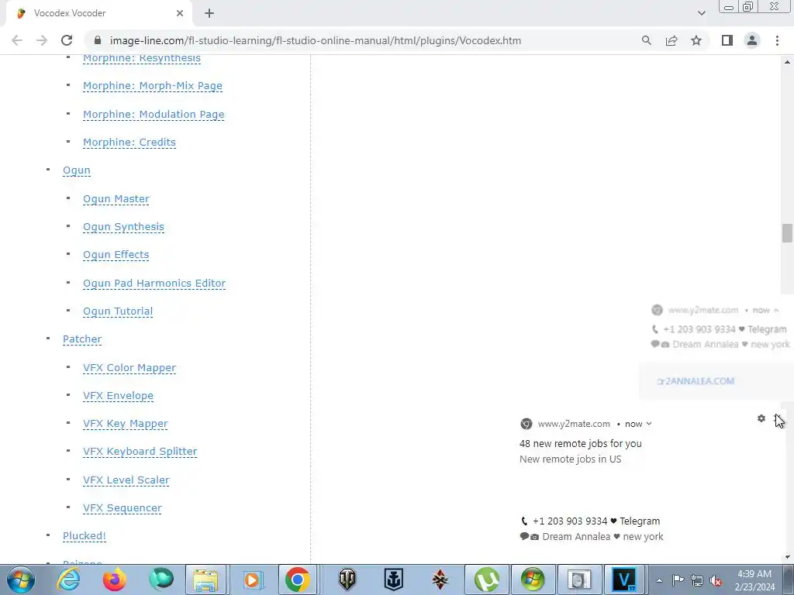Expand the notification with the now chevron

click(x=649, y=424)
